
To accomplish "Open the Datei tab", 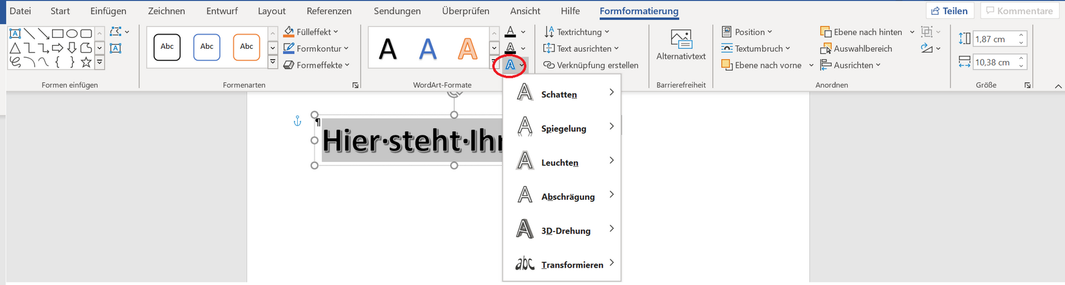I will (x=20, y=11).
